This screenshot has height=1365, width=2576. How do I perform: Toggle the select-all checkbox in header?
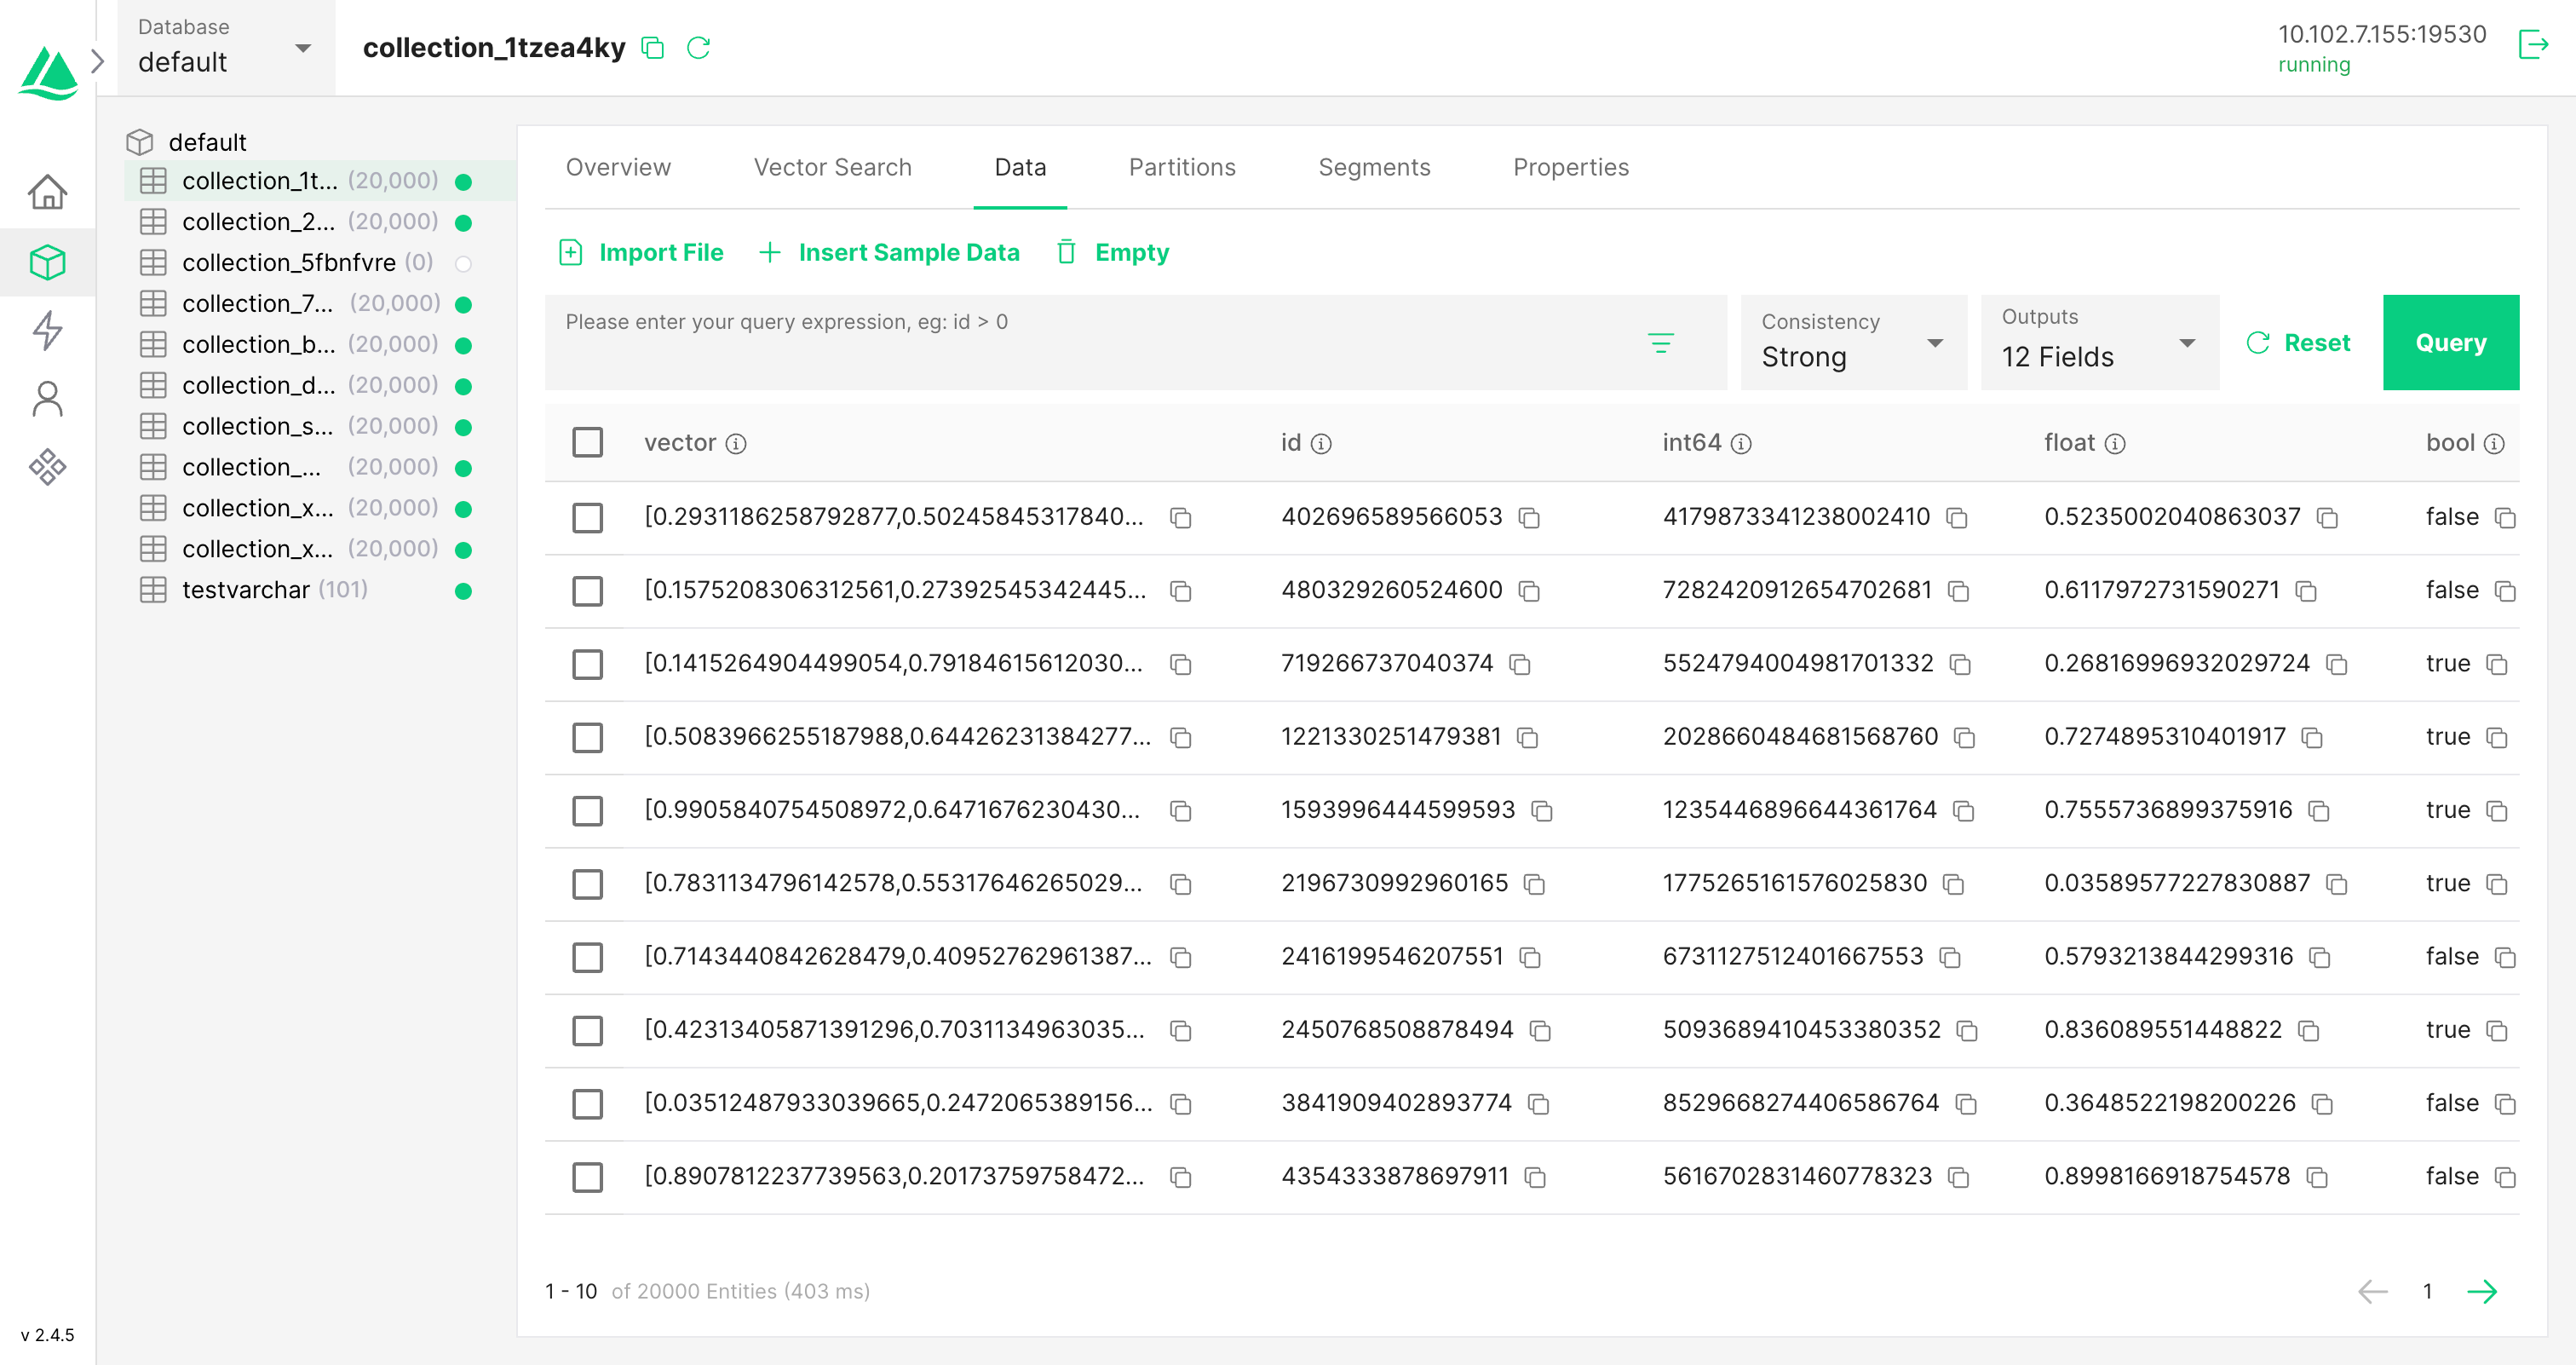(587, 442)
